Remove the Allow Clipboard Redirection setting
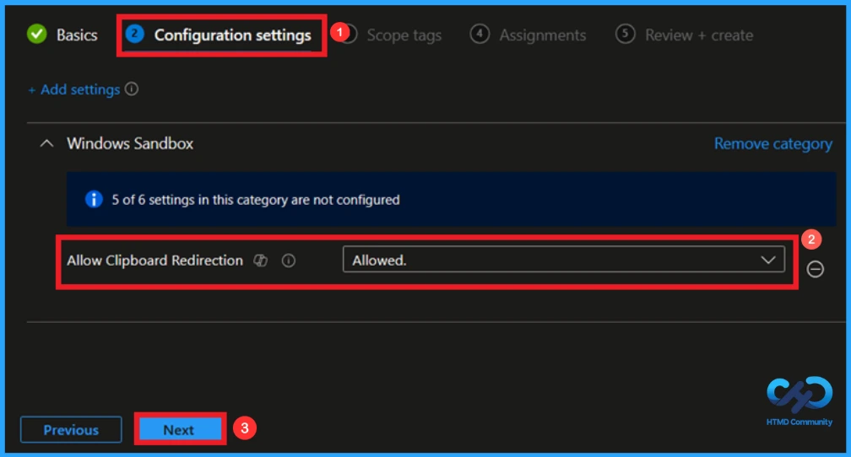Screen dimensions: 851x457 (x=816, y=269)
